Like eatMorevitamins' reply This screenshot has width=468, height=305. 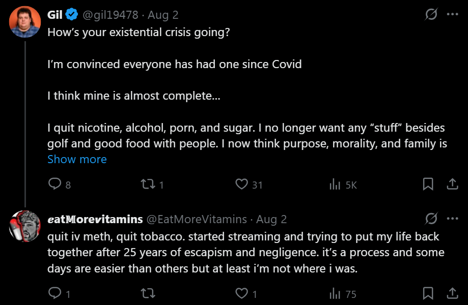(242, 293)
